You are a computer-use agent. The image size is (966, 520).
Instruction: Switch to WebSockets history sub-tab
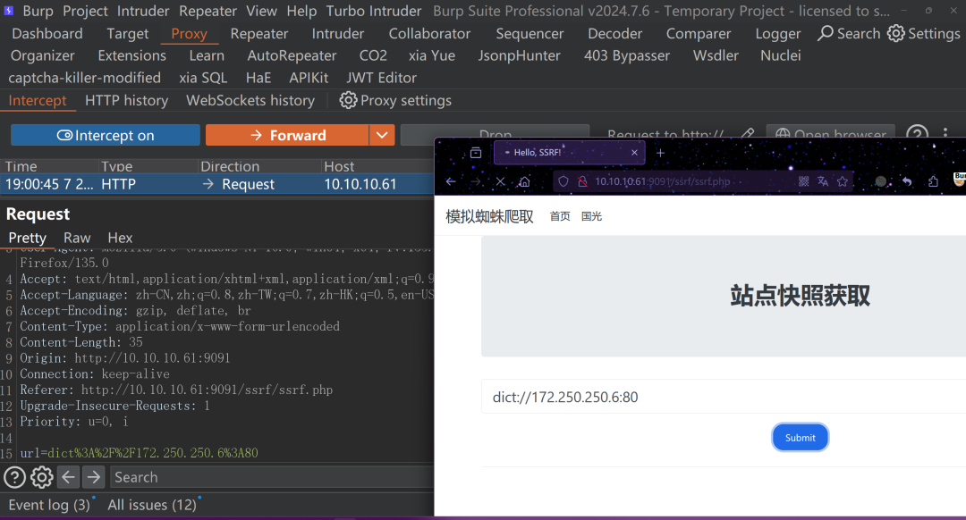coord(250,100)
